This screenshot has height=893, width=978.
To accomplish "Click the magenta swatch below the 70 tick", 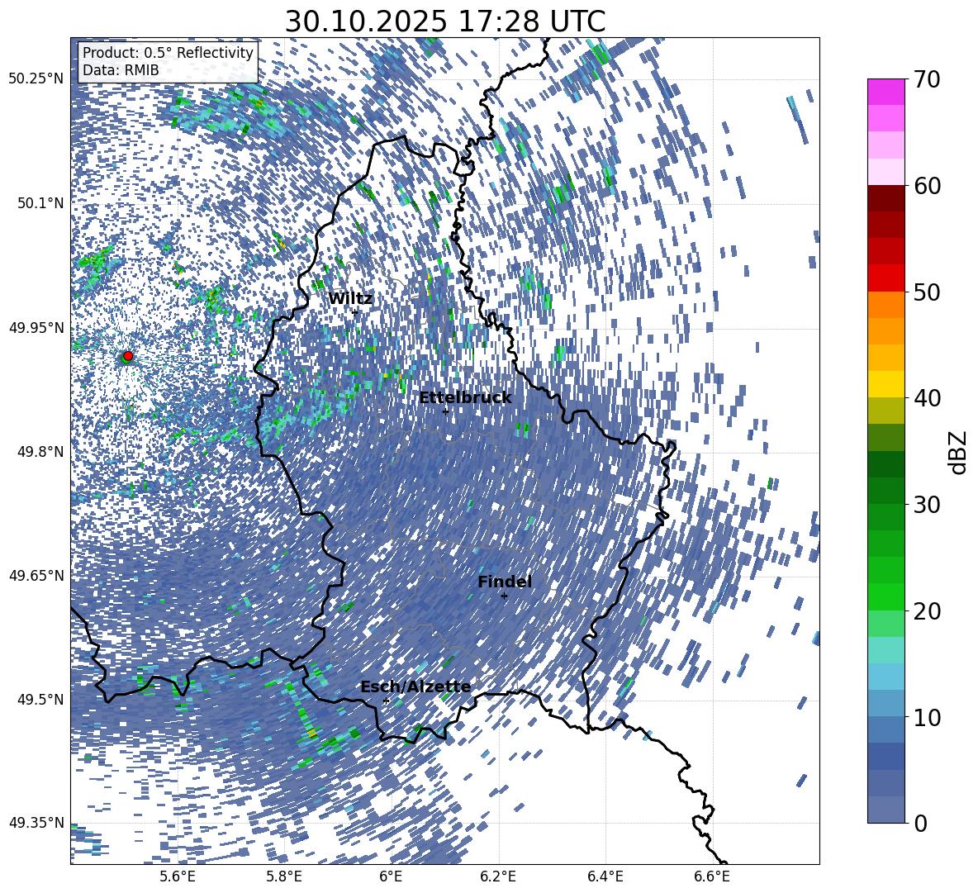I will (886, 93).
